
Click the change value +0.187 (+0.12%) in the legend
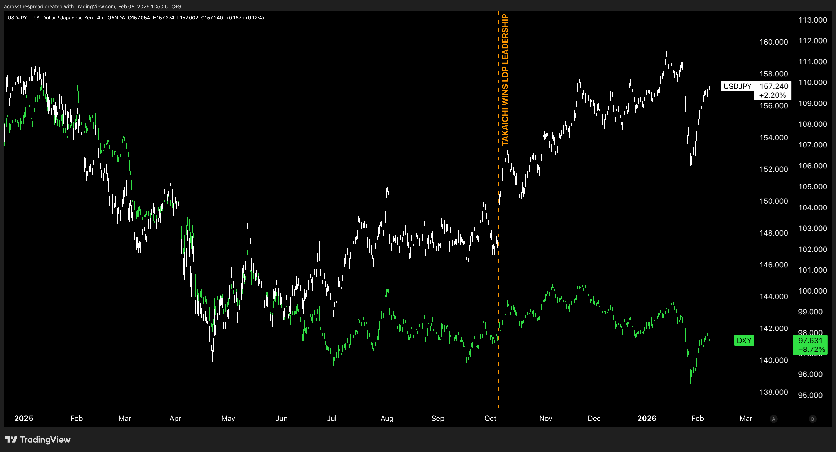pos(245,18)
